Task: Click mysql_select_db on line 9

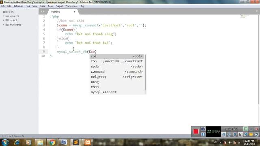Action: (72, 52)
